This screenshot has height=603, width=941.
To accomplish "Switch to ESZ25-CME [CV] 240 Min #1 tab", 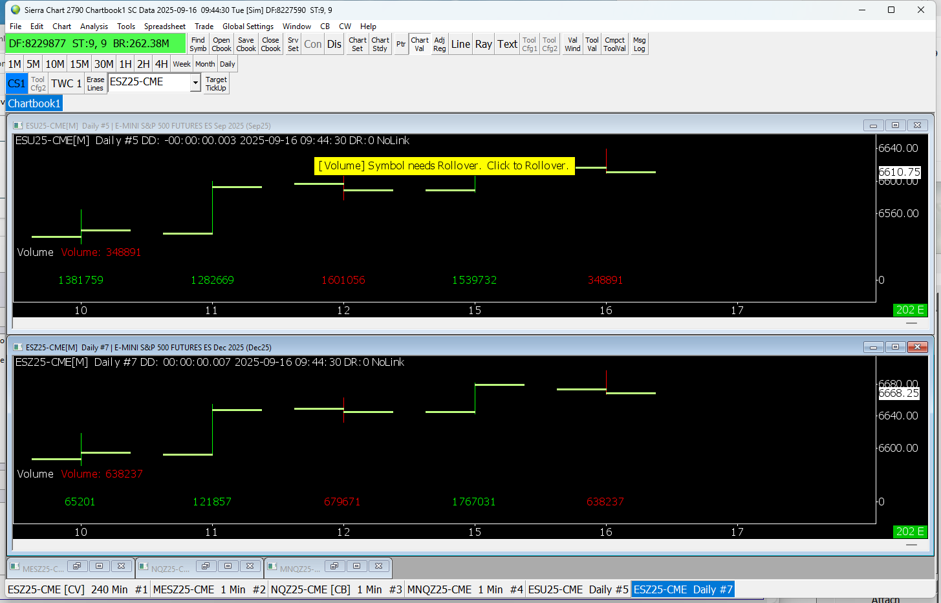I will (78, 589).
